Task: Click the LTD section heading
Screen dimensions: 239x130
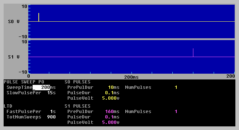Action: 8,106
